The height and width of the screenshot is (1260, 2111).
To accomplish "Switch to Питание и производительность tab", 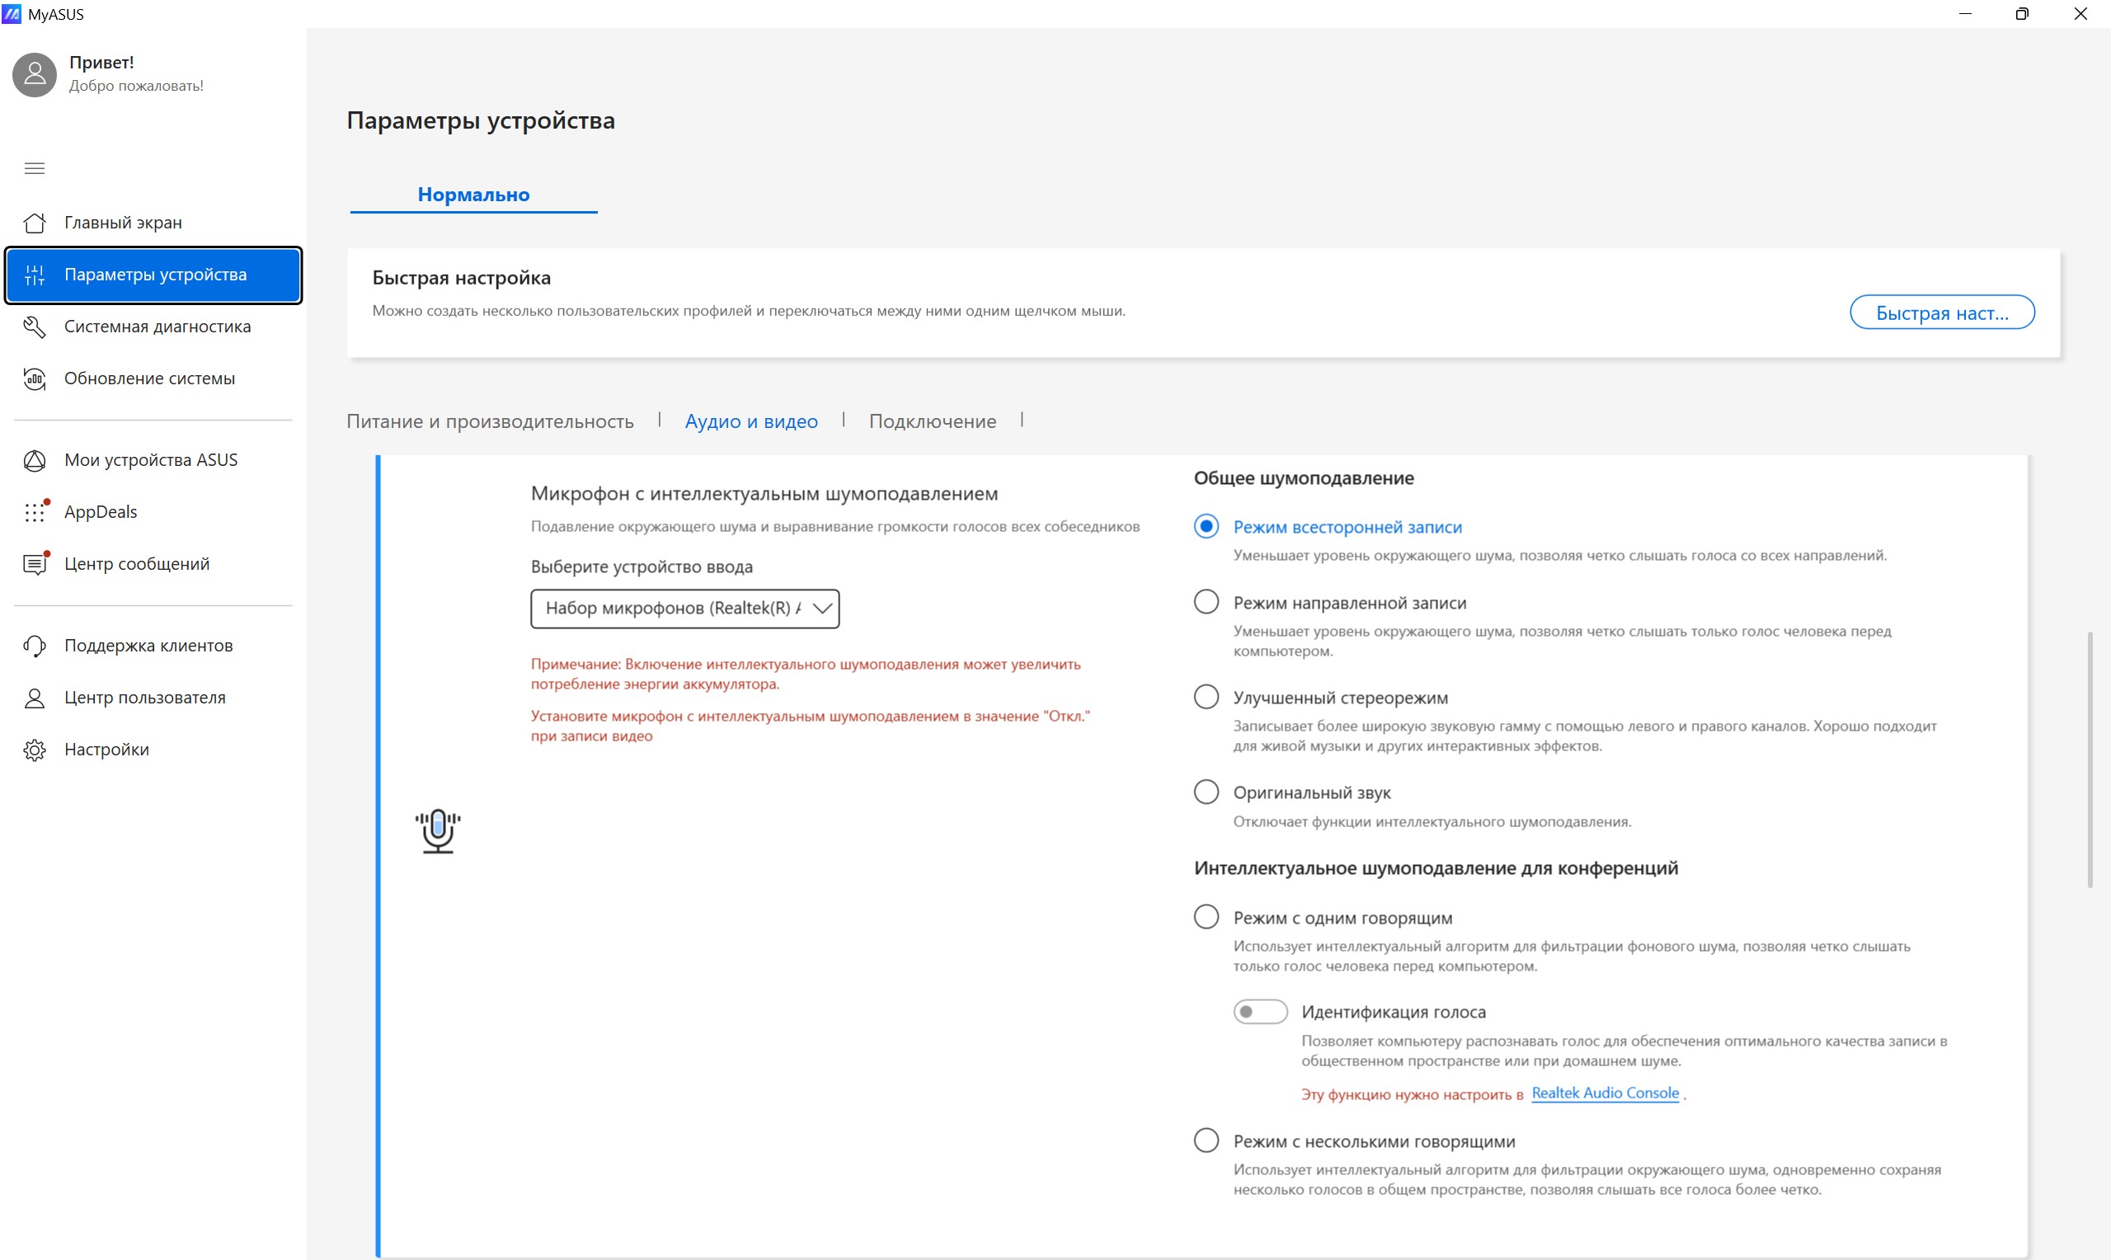I will pos(490,421).
